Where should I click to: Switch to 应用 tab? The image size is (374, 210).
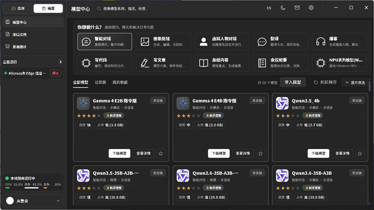tap(18, 8)
